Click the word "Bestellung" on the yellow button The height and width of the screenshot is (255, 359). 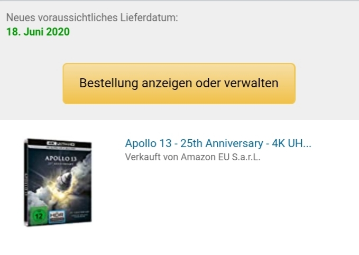tap(109, 83)
